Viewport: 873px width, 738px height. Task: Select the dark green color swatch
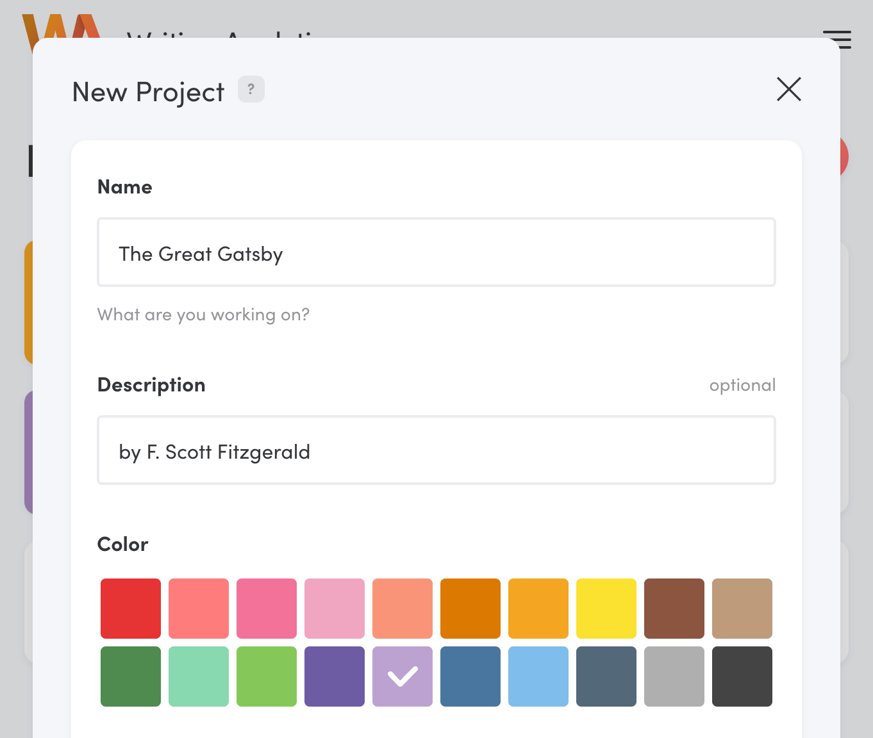click(x=131, y=676)
